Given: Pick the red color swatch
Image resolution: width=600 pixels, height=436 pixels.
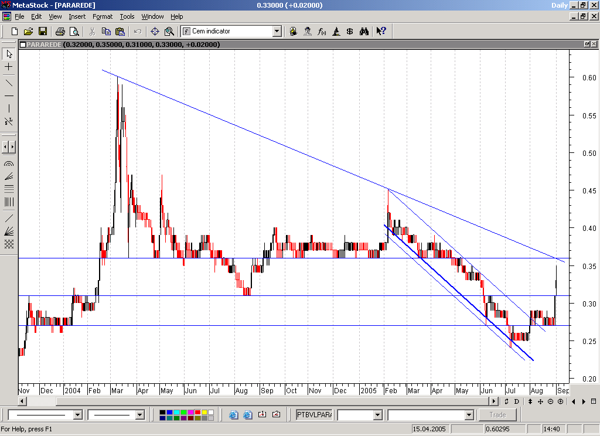Looking at the screenshot, I should pos(197,413).
